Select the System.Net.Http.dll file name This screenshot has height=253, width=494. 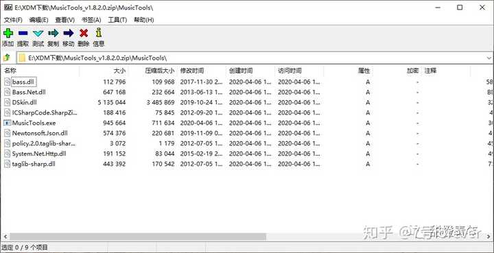click(x=39, y=154)
